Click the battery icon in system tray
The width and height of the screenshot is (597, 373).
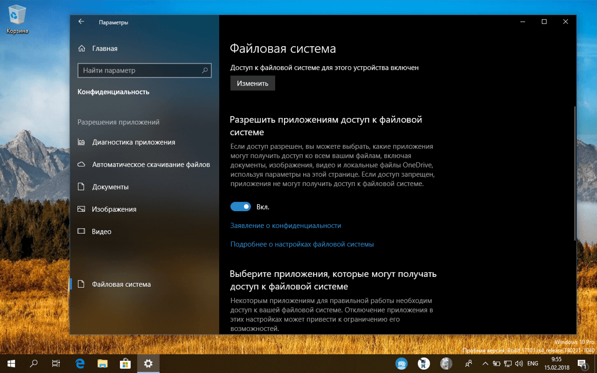(497, 363)
